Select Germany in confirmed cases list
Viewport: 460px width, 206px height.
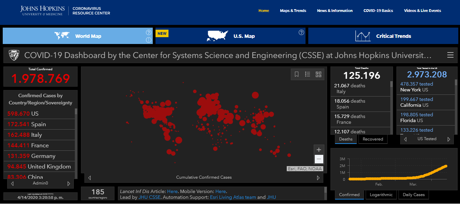pos(39,156)
